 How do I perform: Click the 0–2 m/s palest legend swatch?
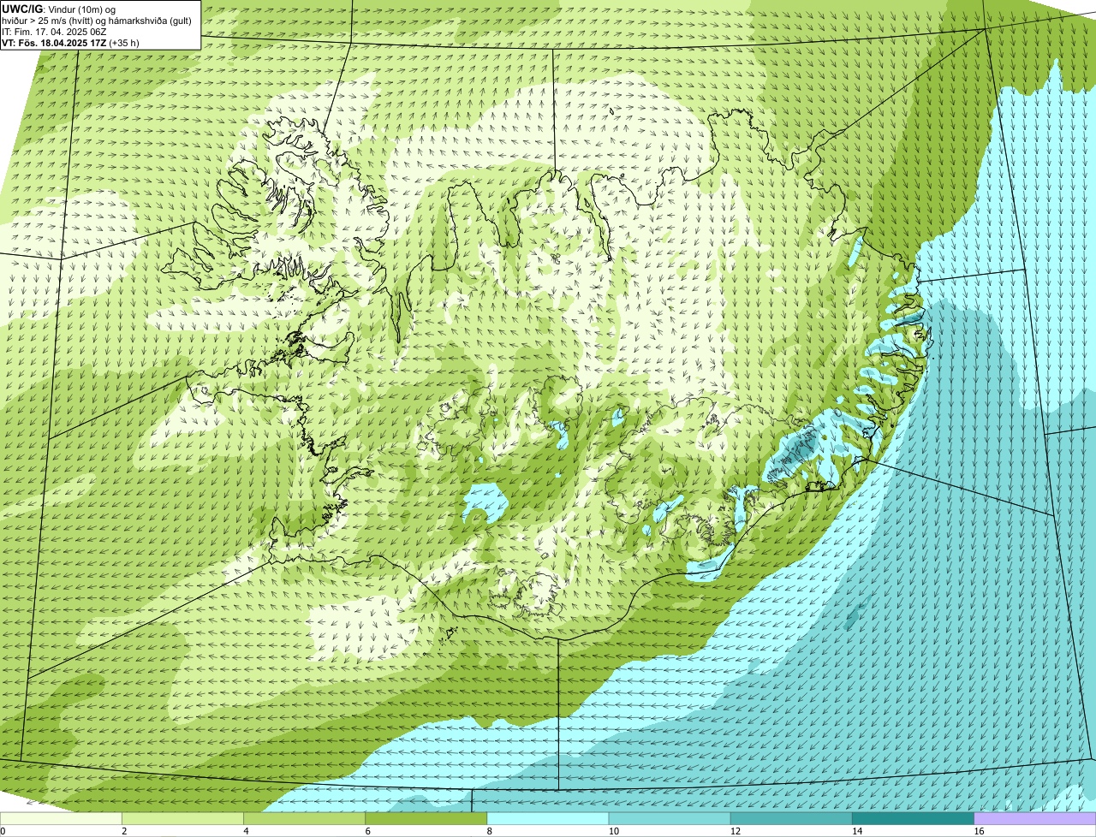(x=62, y=819)
